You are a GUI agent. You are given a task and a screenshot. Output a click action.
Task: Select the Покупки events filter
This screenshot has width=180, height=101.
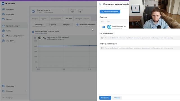point(66,25)
